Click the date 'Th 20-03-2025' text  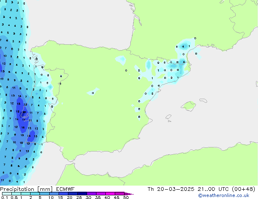(x=168, y=189)
